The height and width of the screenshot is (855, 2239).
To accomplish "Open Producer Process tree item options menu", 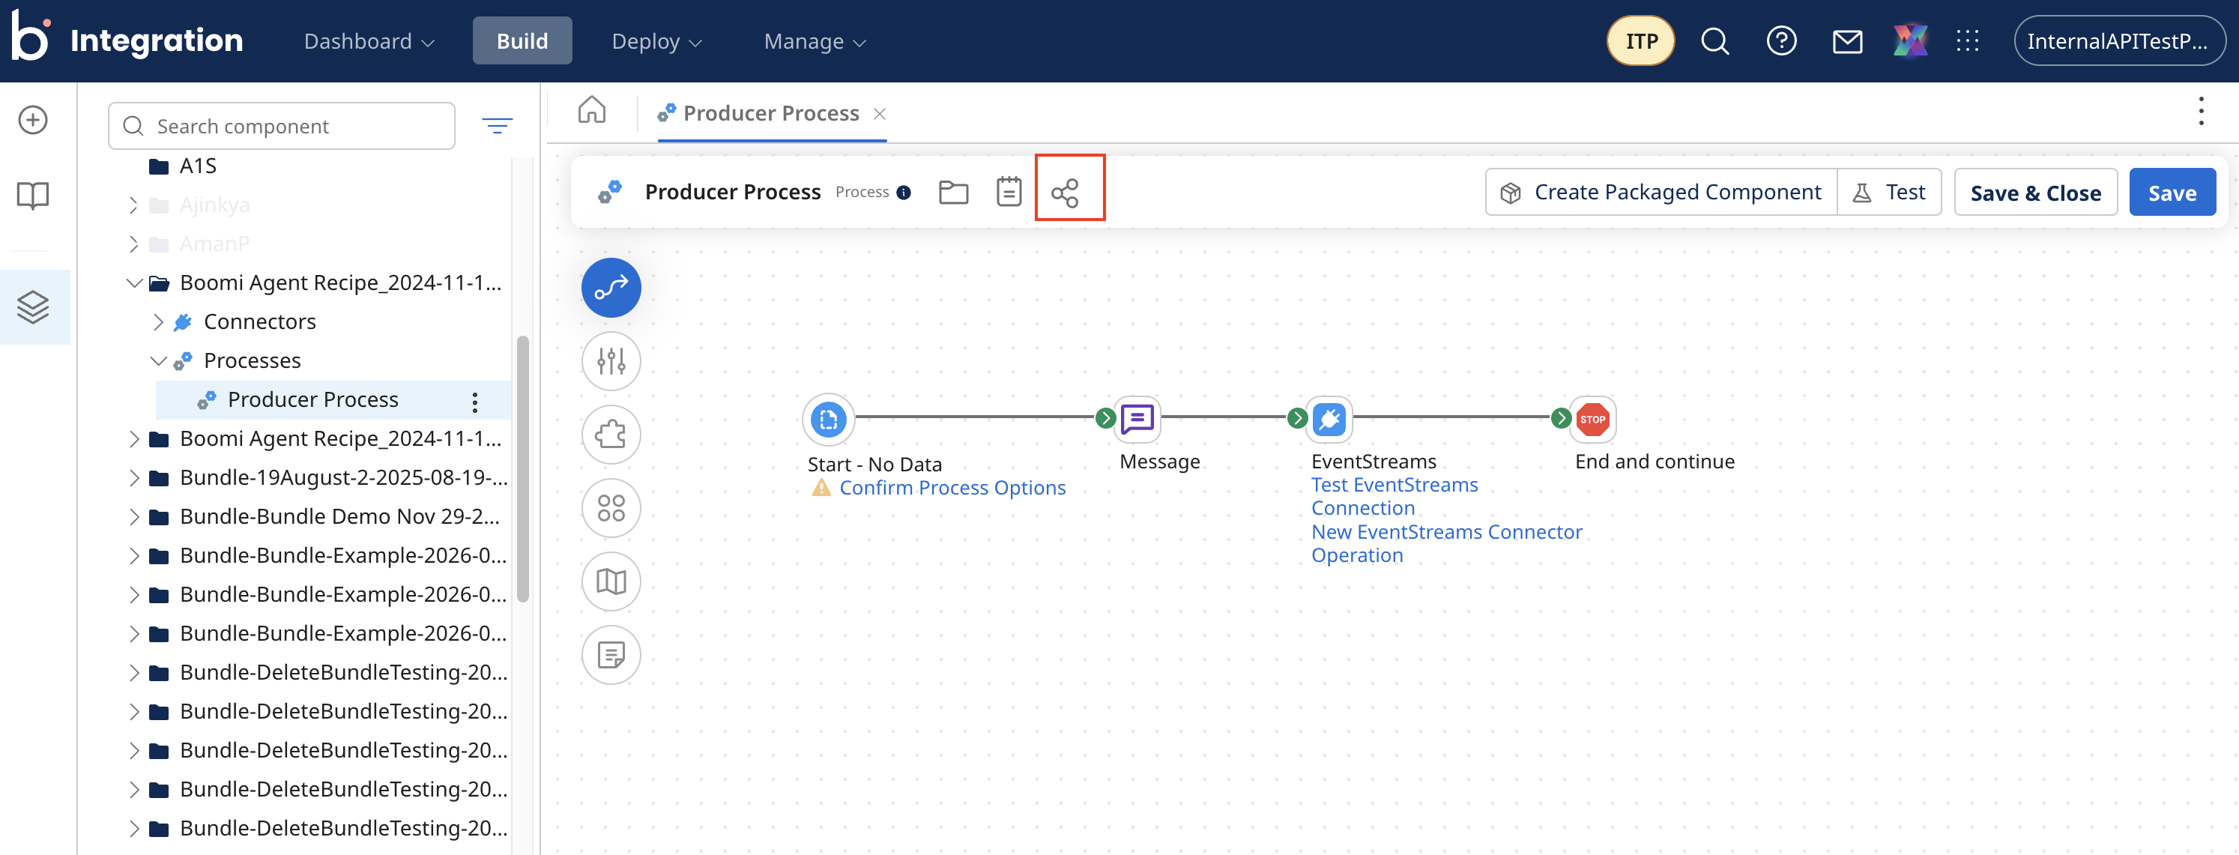I will (x=474, y=402).
